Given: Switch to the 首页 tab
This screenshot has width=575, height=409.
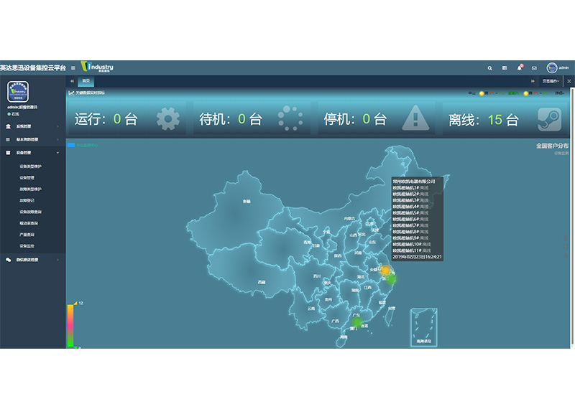Looking at the screenshot, I should coord(86,81).
